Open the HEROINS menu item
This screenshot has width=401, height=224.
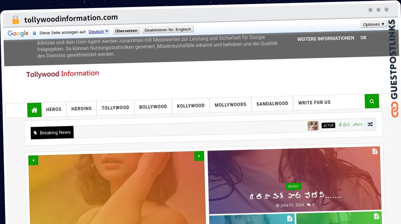pos(82,109)
